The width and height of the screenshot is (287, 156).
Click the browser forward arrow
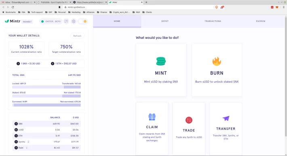coord(8,7)
